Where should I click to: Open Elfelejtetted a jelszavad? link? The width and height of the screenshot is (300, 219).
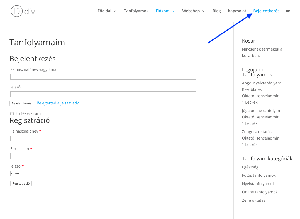coord(57,103)
